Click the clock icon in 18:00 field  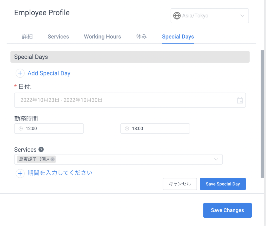pyautogui.click(x=127, y=129)
